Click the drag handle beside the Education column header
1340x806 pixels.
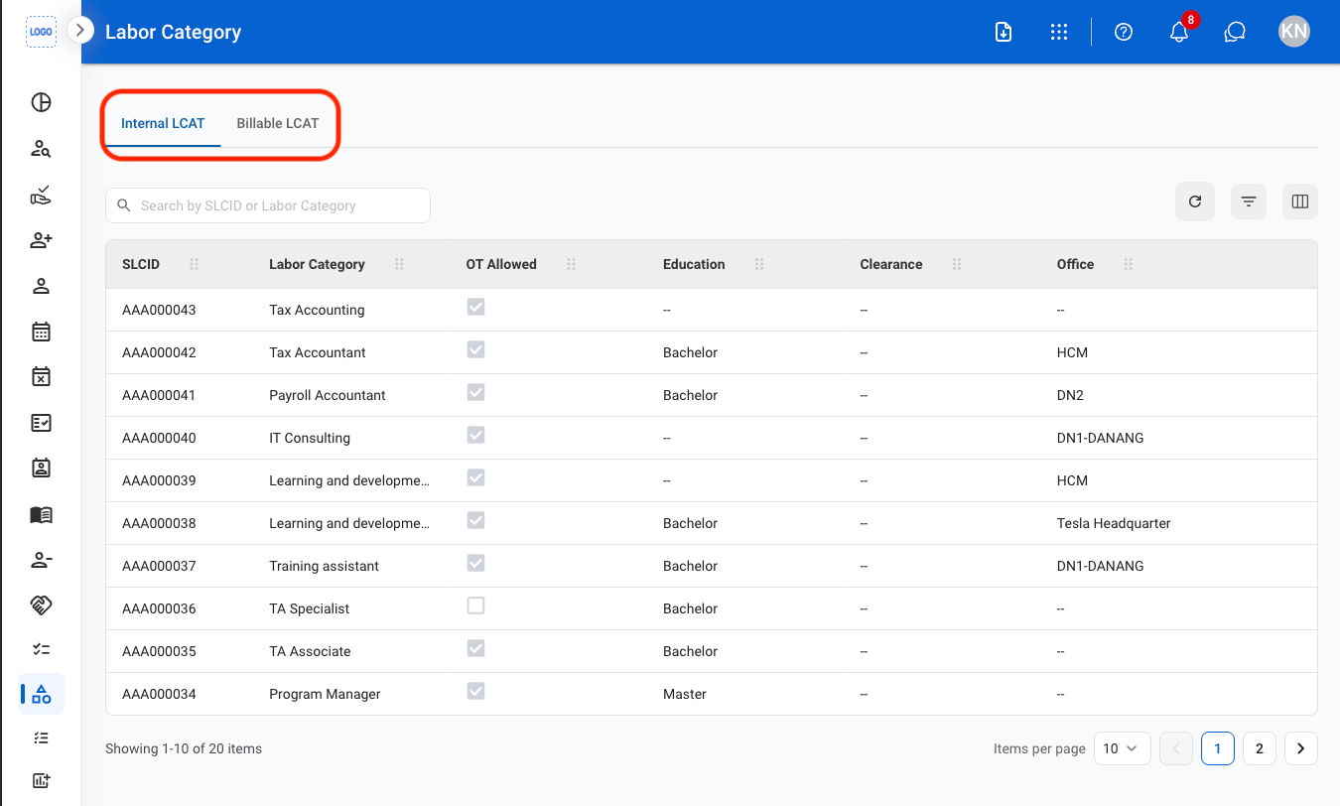coord(759,264)
